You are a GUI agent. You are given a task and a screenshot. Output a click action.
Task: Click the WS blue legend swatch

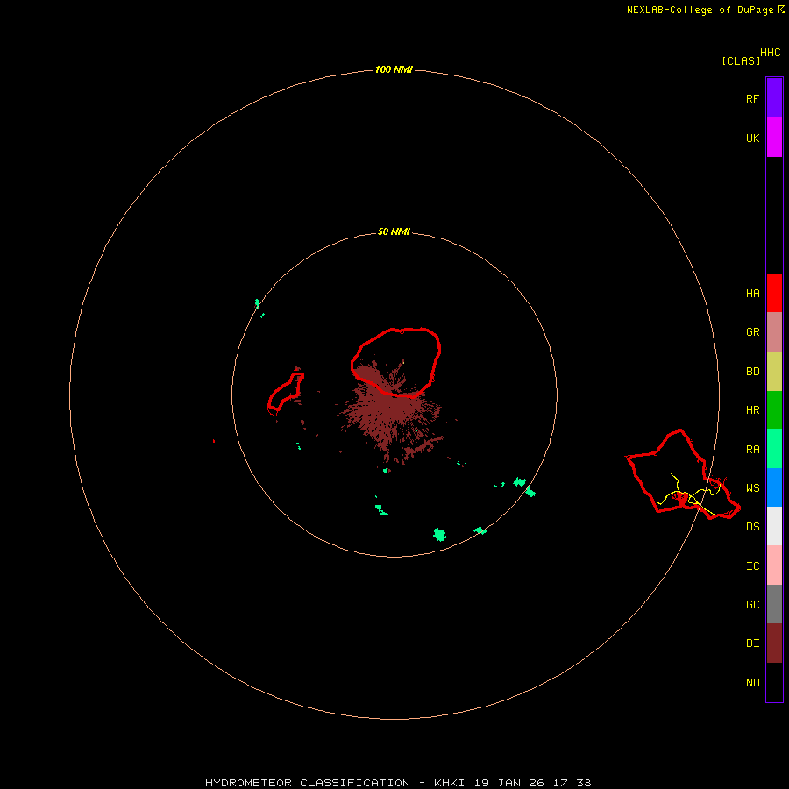coord(774,487)
